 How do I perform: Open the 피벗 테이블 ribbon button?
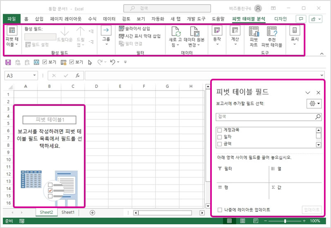[x=12, y=36]
